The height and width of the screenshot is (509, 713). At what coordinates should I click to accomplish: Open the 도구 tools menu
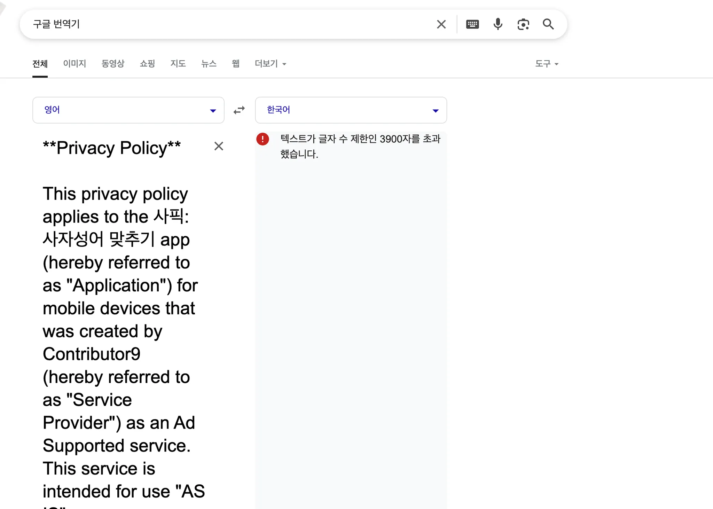tap(546, 64)
